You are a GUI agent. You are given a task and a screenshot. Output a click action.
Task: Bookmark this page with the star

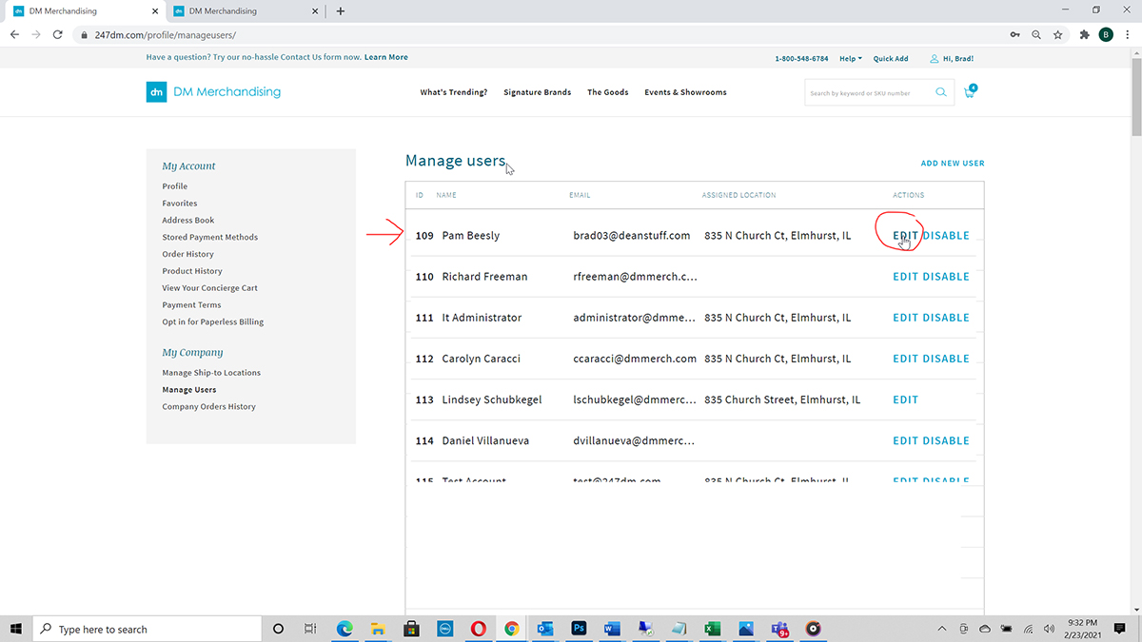(x=1058, y=34)
